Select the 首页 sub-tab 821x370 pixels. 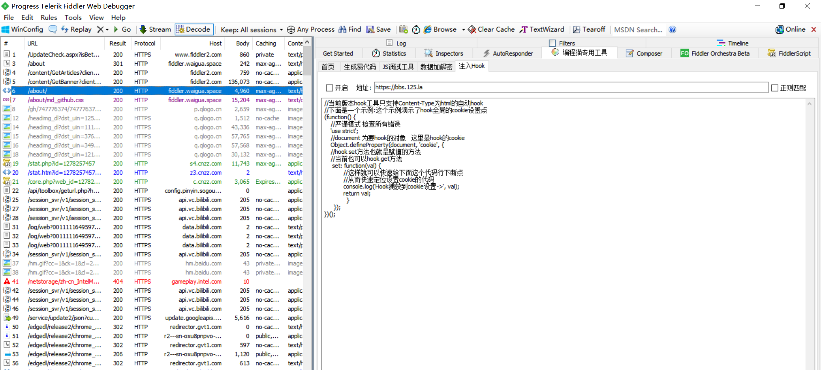pyautogui.click(x=328, y=67)
